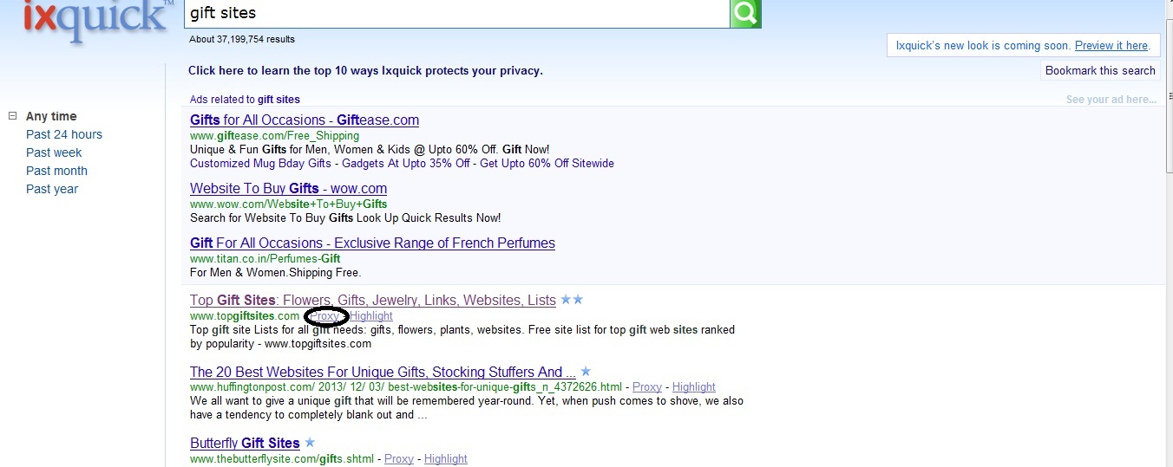Click www.giftease.com/Free_Shipping green URL

click(274, 136)
